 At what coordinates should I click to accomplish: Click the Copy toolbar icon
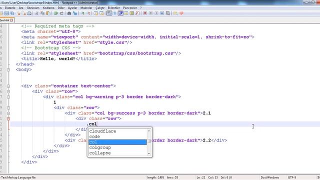coord(42,13)
